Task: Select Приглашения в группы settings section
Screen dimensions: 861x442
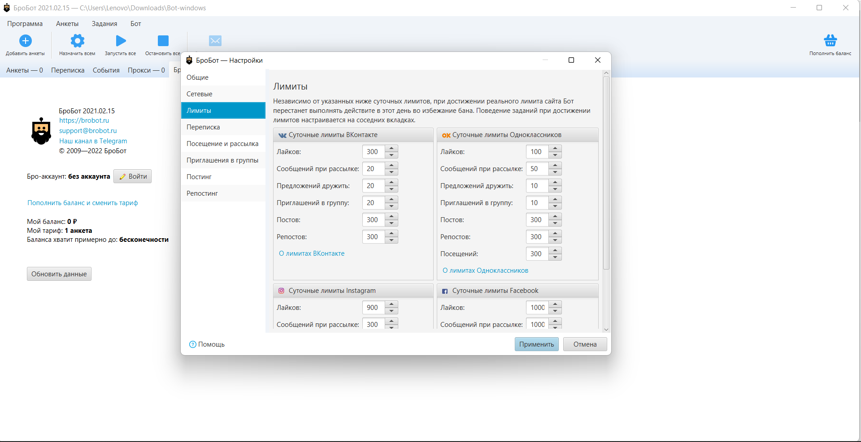Action: (223, 160)
